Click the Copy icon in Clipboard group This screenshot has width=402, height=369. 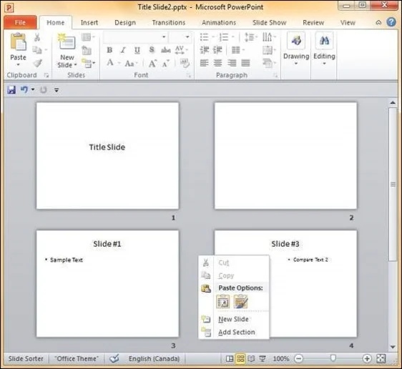click(x=37, y=50)
